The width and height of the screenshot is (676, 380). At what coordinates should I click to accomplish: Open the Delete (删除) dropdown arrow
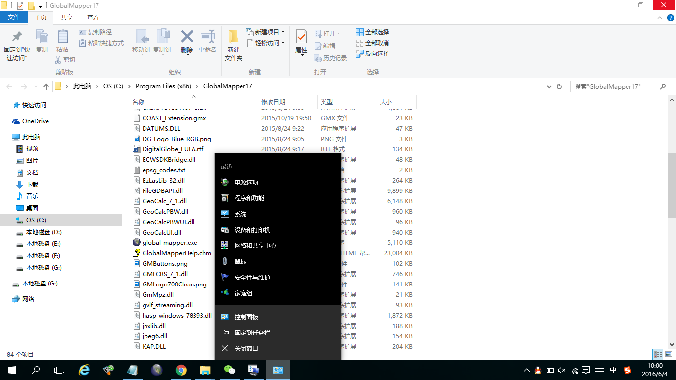[x=187, y=55]
